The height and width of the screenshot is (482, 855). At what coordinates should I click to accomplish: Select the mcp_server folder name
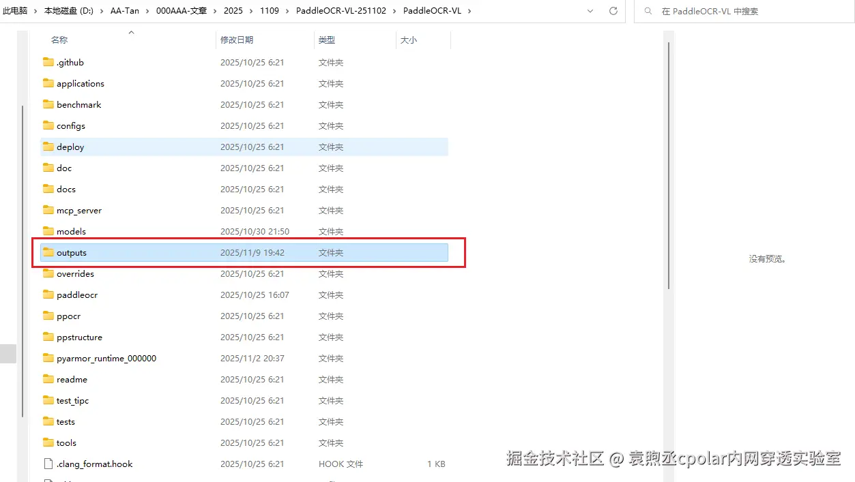[x=79, y=210]
